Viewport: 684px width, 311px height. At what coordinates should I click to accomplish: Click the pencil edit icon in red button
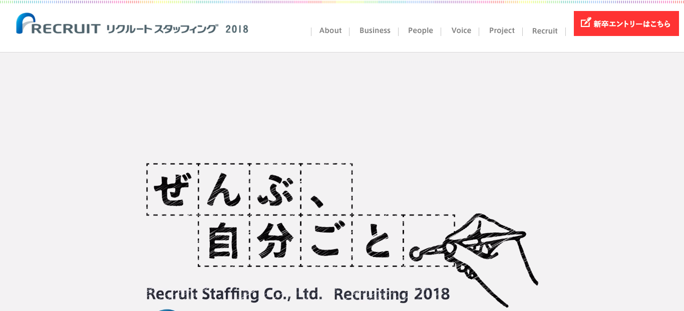click(585, 23)
